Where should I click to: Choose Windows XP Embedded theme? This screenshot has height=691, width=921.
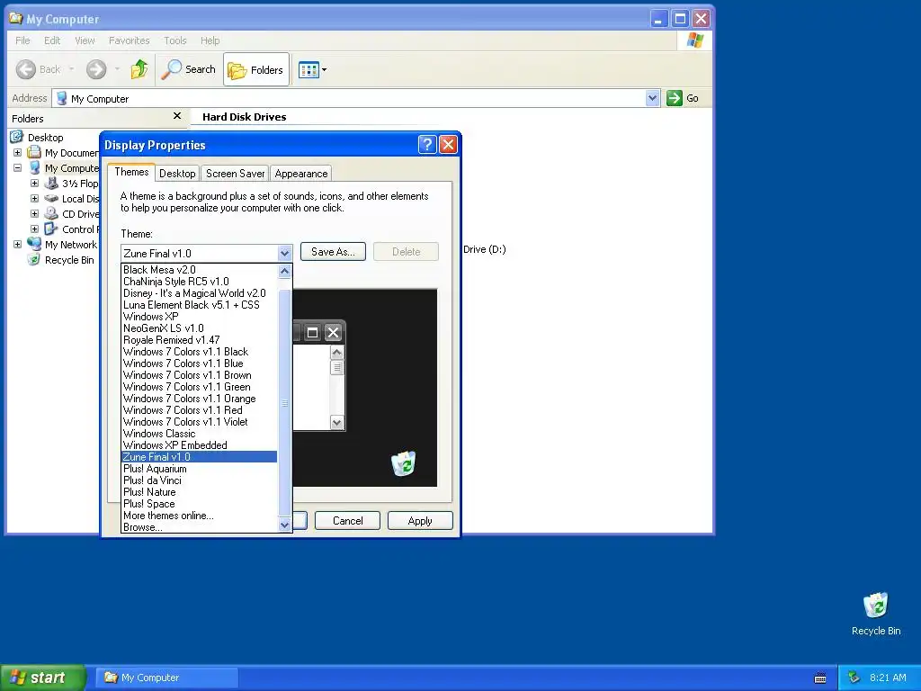point(199,445)
